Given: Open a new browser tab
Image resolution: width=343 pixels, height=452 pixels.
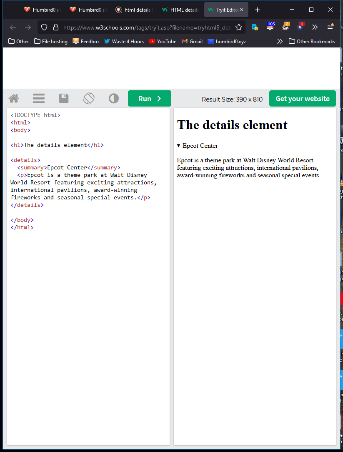Looking at the screenshot, I should pos(258,10).
